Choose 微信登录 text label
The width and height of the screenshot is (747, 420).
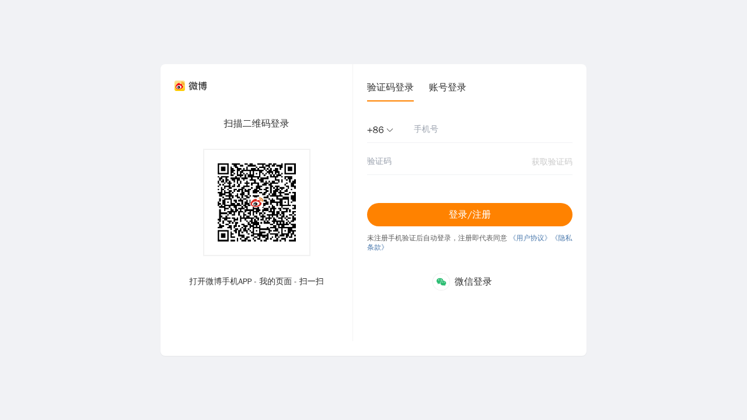pos(473,282)
